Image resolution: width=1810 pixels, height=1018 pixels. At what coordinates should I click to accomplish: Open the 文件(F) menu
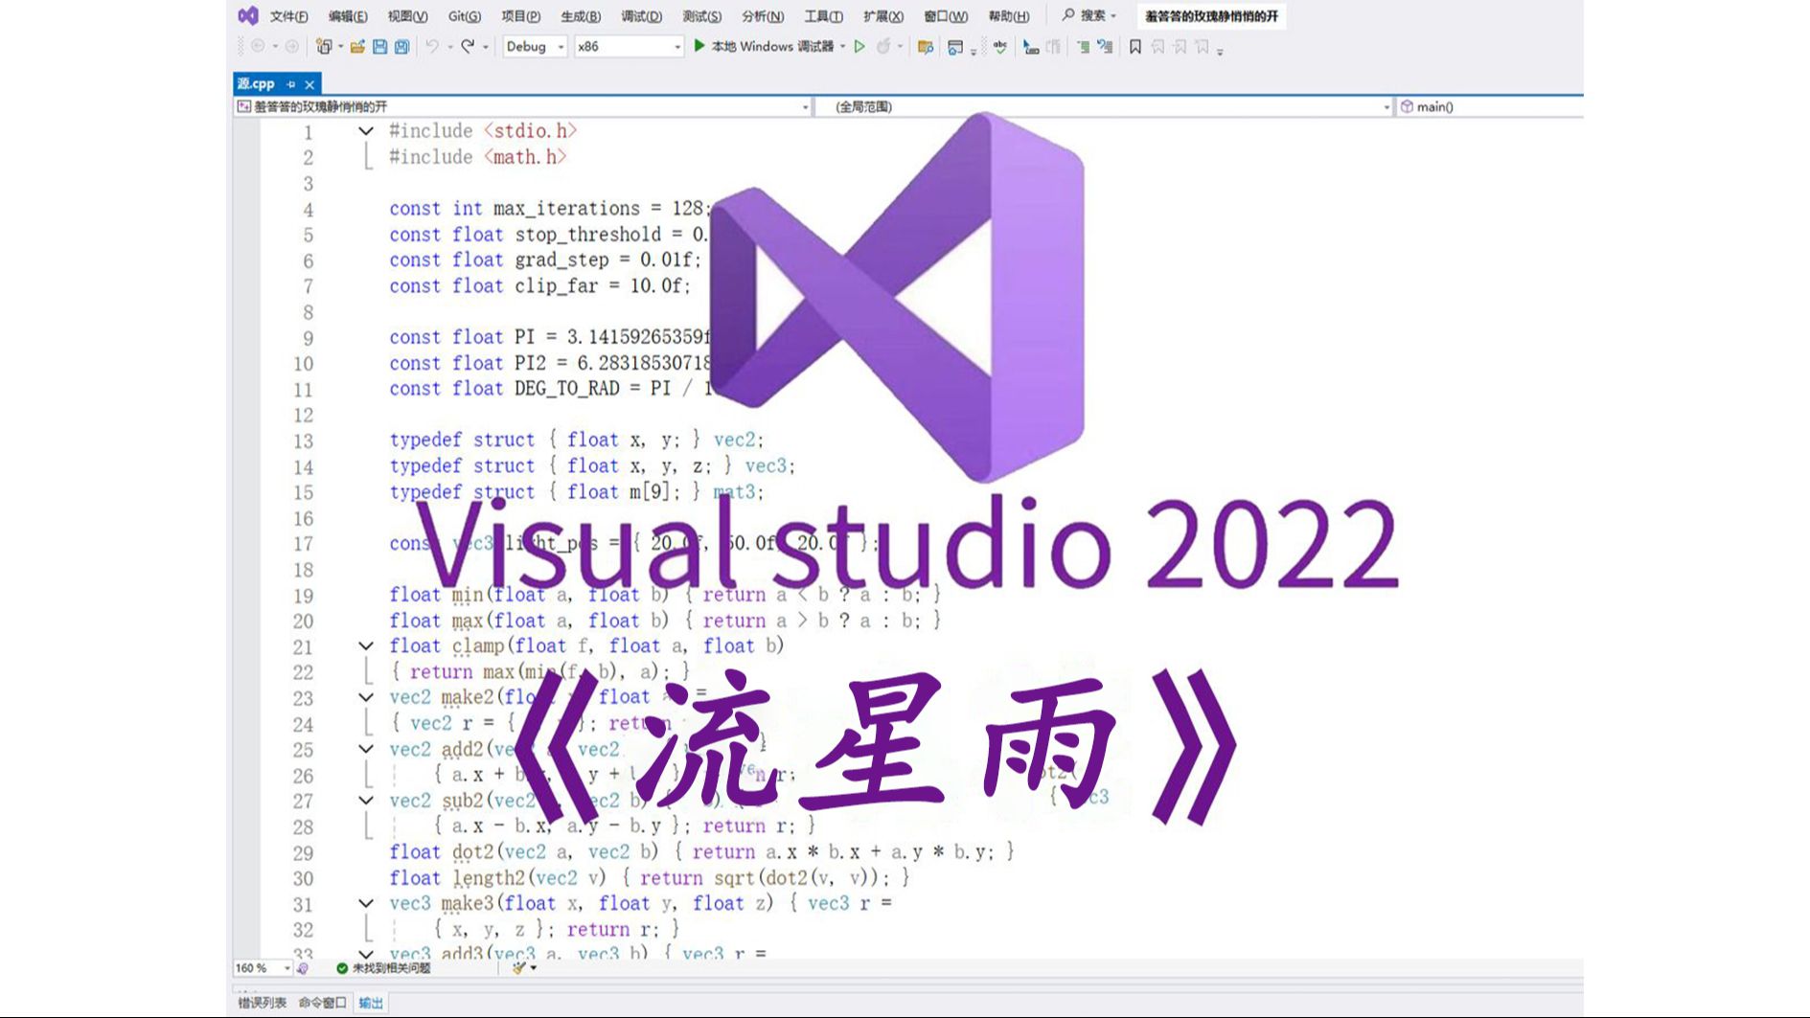tap(288, 16)
